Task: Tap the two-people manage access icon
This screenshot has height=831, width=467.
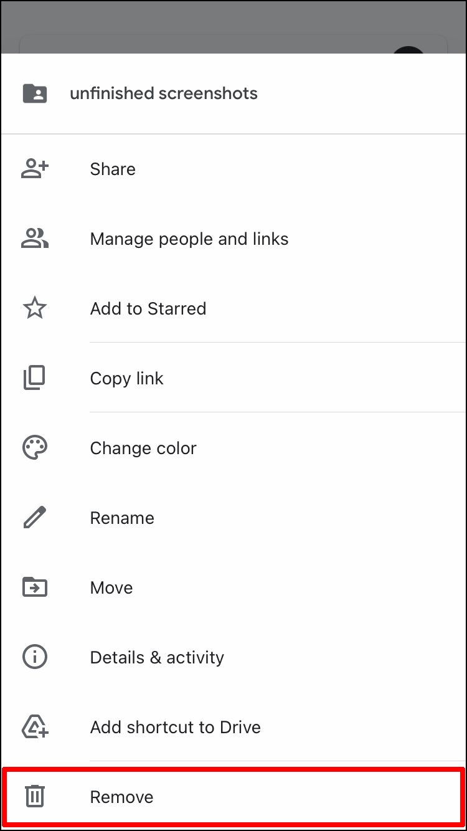Action: (35, 239)
